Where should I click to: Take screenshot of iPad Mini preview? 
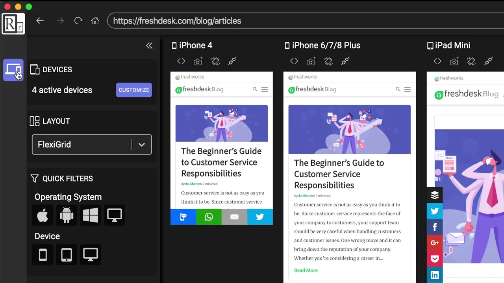454,61
